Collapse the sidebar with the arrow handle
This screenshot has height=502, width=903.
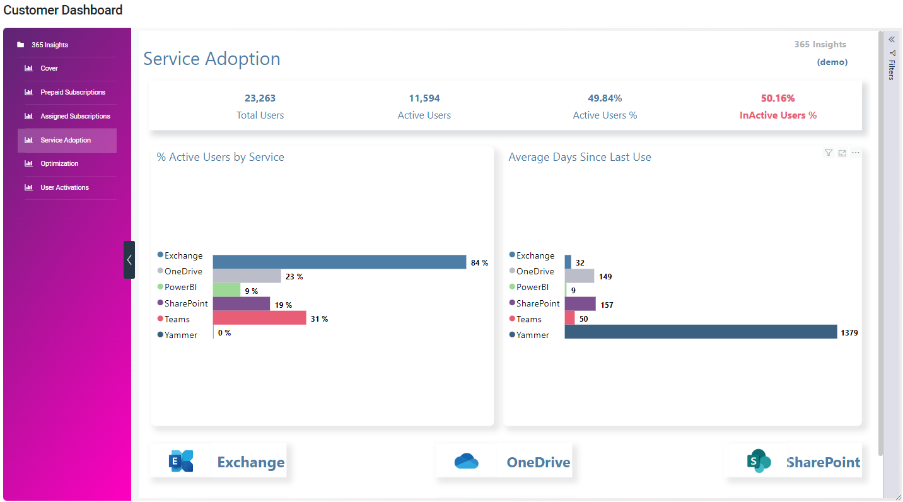[129, 259]
